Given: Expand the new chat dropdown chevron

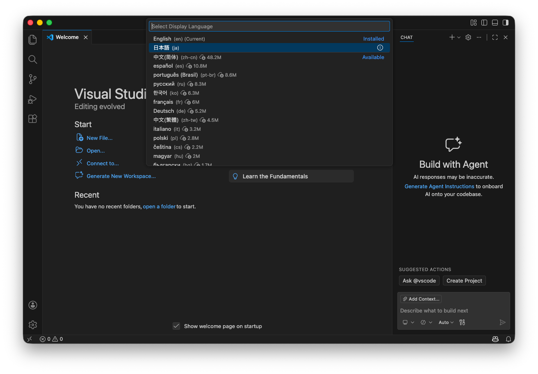Looking at the screenshot, I should tap(459, 37).
